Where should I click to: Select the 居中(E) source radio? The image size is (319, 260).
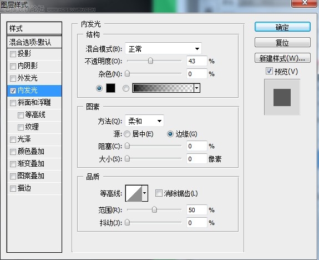coord(127,134)
